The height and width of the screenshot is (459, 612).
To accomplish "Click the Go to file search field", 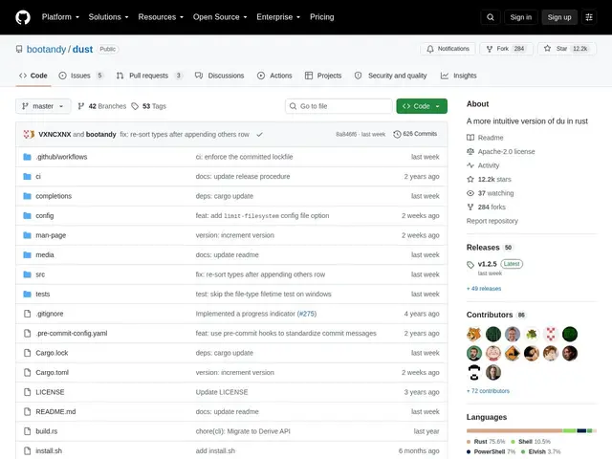I will pyautogui.click(x=339, y=106).
